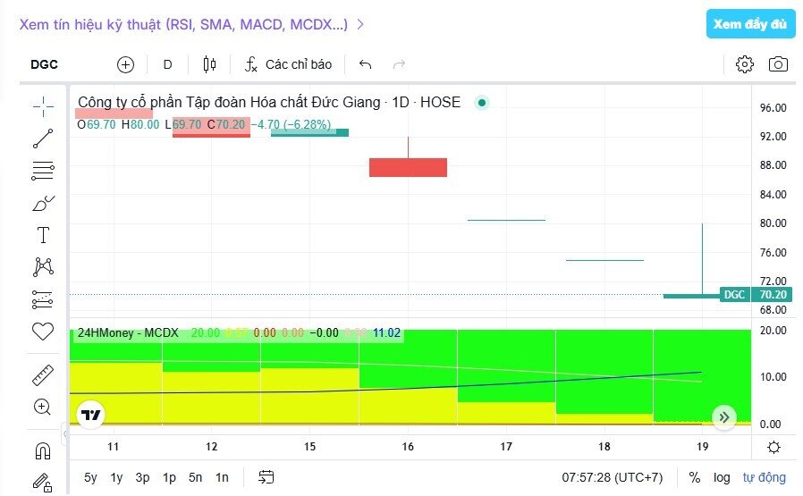Open the Fibonacci and Gann tools
The height and width of the screenshot is (496, 803).
[x=43, y=171]
